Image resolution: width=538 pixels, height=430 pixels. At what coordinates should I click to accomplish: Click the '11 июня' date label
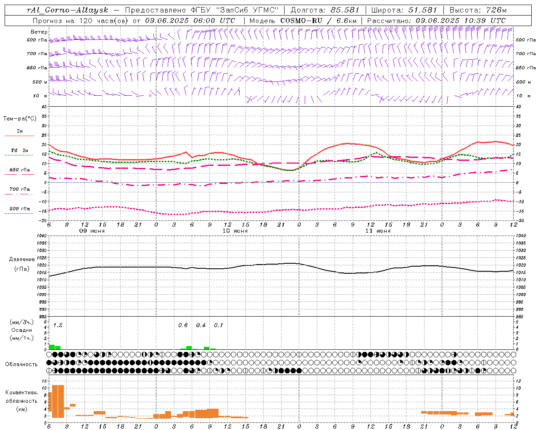(x=378, y=231)
